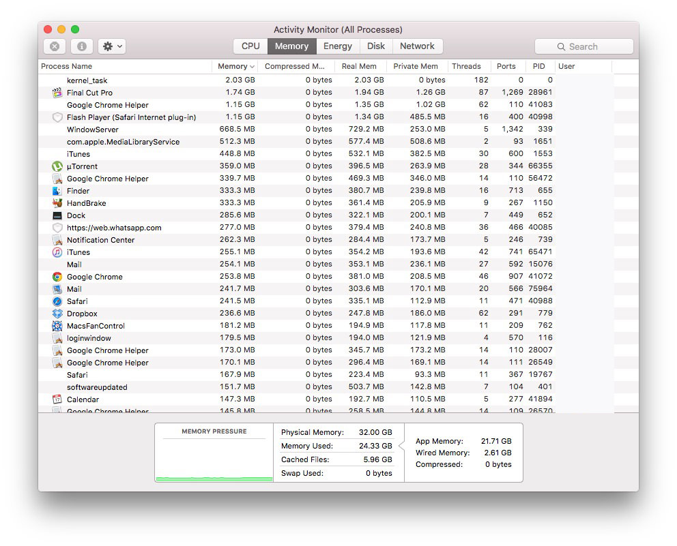Screen dimensions: 677x546
Task: Click the Finder process icon
Action: click(x=57, y=191)
